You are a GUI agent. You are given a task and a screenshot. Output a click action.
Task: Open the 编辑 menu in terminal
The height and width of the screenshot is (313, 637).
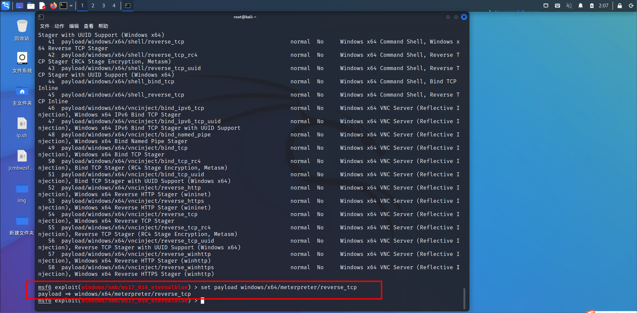[x=74, y=26]
